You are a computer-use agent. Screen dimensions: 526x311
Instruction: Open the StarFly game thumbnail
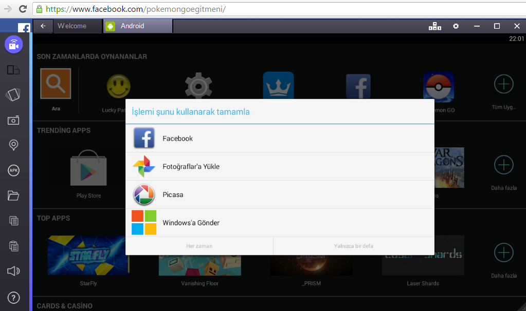(88, 256)
